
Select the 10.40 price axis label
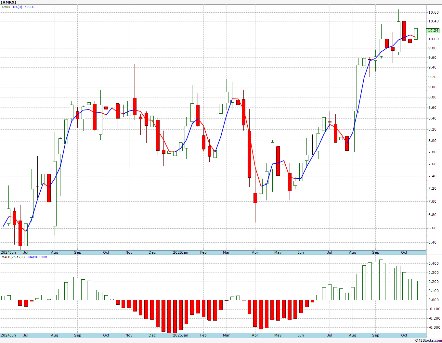(x=433, y=21)
